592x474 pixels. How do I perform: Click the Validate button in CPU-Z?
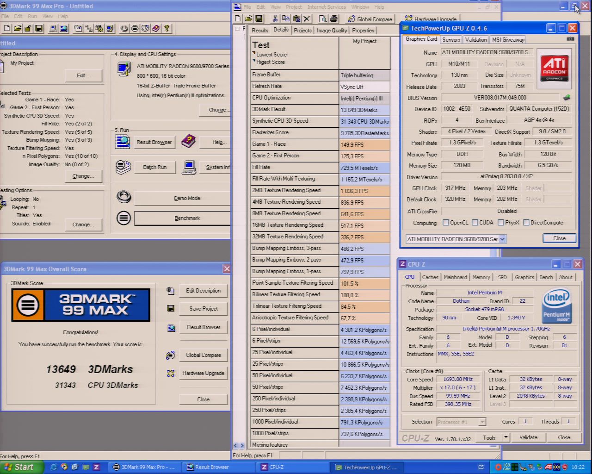tap(528, 437)
